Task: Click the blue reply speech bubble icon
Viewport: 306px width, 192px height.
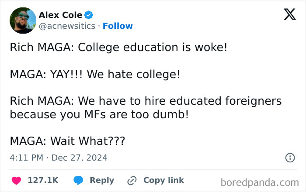Action: 79,180
